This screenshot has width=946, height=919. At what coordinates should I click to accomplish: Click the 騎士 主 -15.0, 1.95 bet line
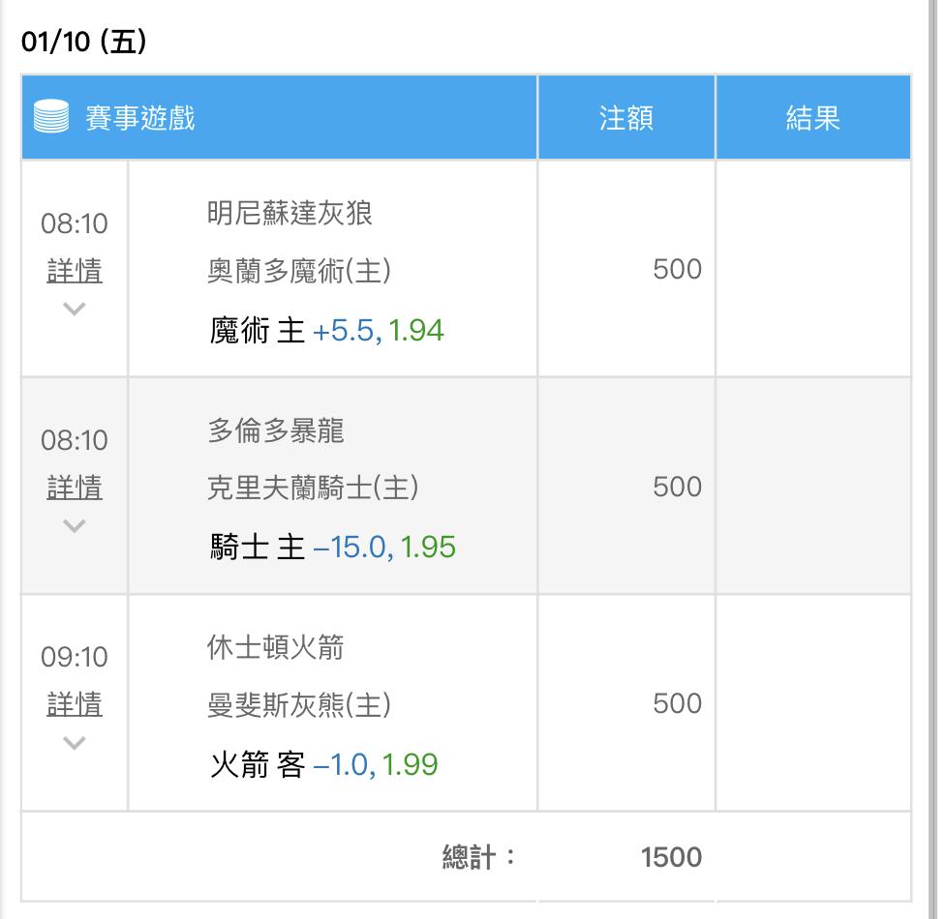332,548
